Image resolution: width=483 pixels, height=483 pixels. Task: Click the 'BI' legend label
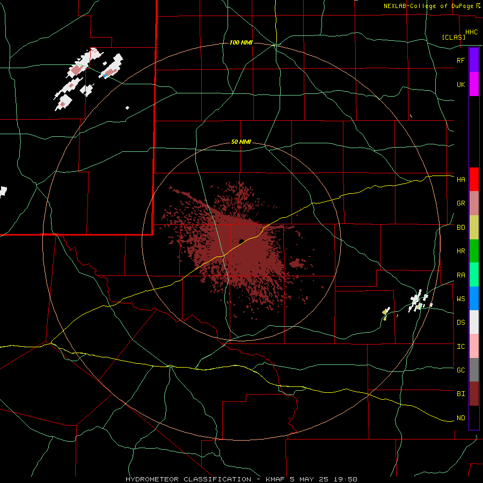(x=460, y=394)
